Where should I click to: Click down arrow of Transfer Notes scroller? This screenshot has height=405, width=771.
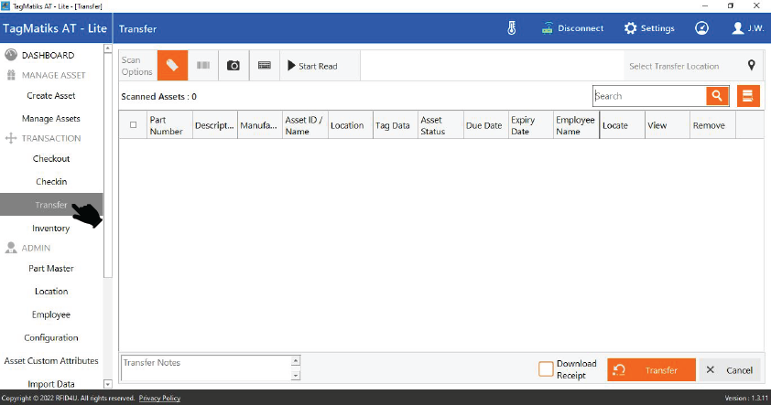[x=295, y=376]
